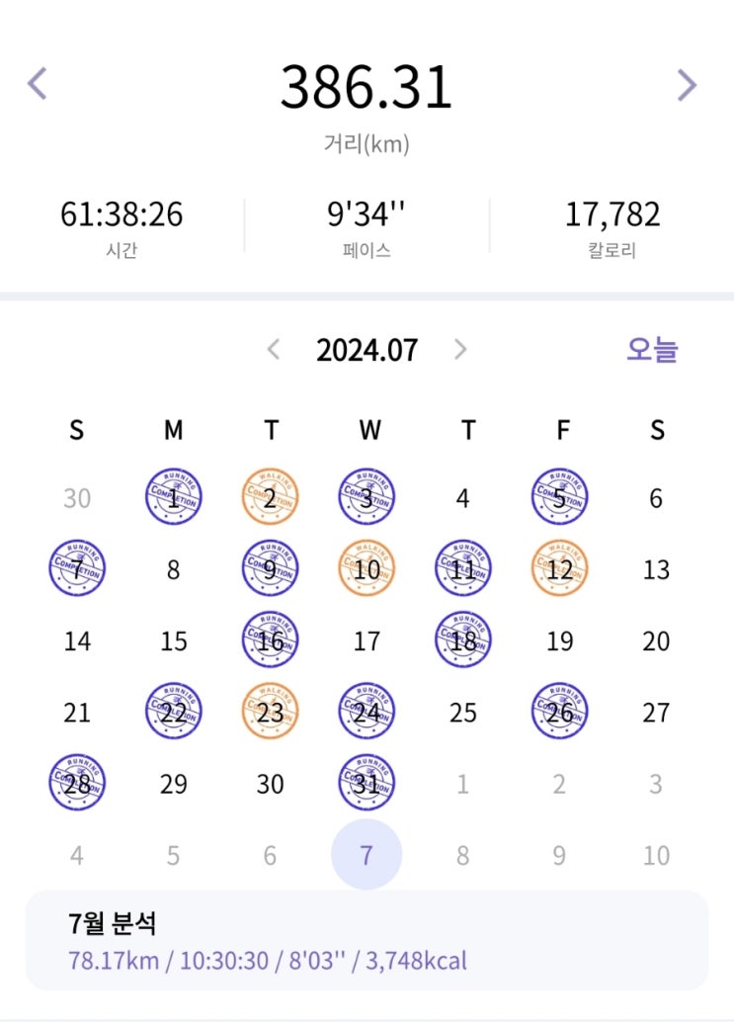
Task: Tap the walking stamp on July 23
Action: tap(270, 712)
